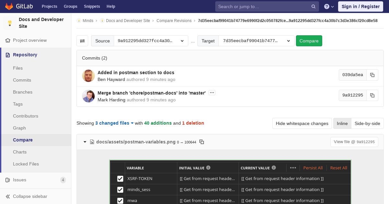The image size is (389, 204).
Task: Copy postman-variables.png file path
Action: [x=202, y=142]
